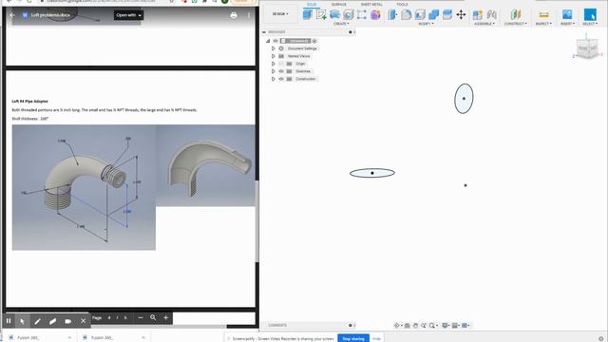608x342 pixels.
Task: Select the Screencastify eraser tool
Action: [x=52, y=321]
